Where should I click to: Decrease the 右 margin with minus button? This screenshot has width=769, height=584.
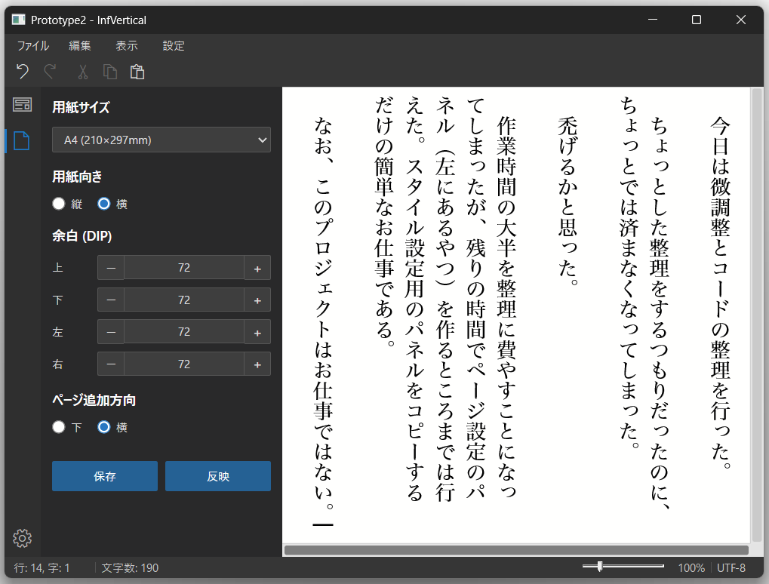point(111,364)
